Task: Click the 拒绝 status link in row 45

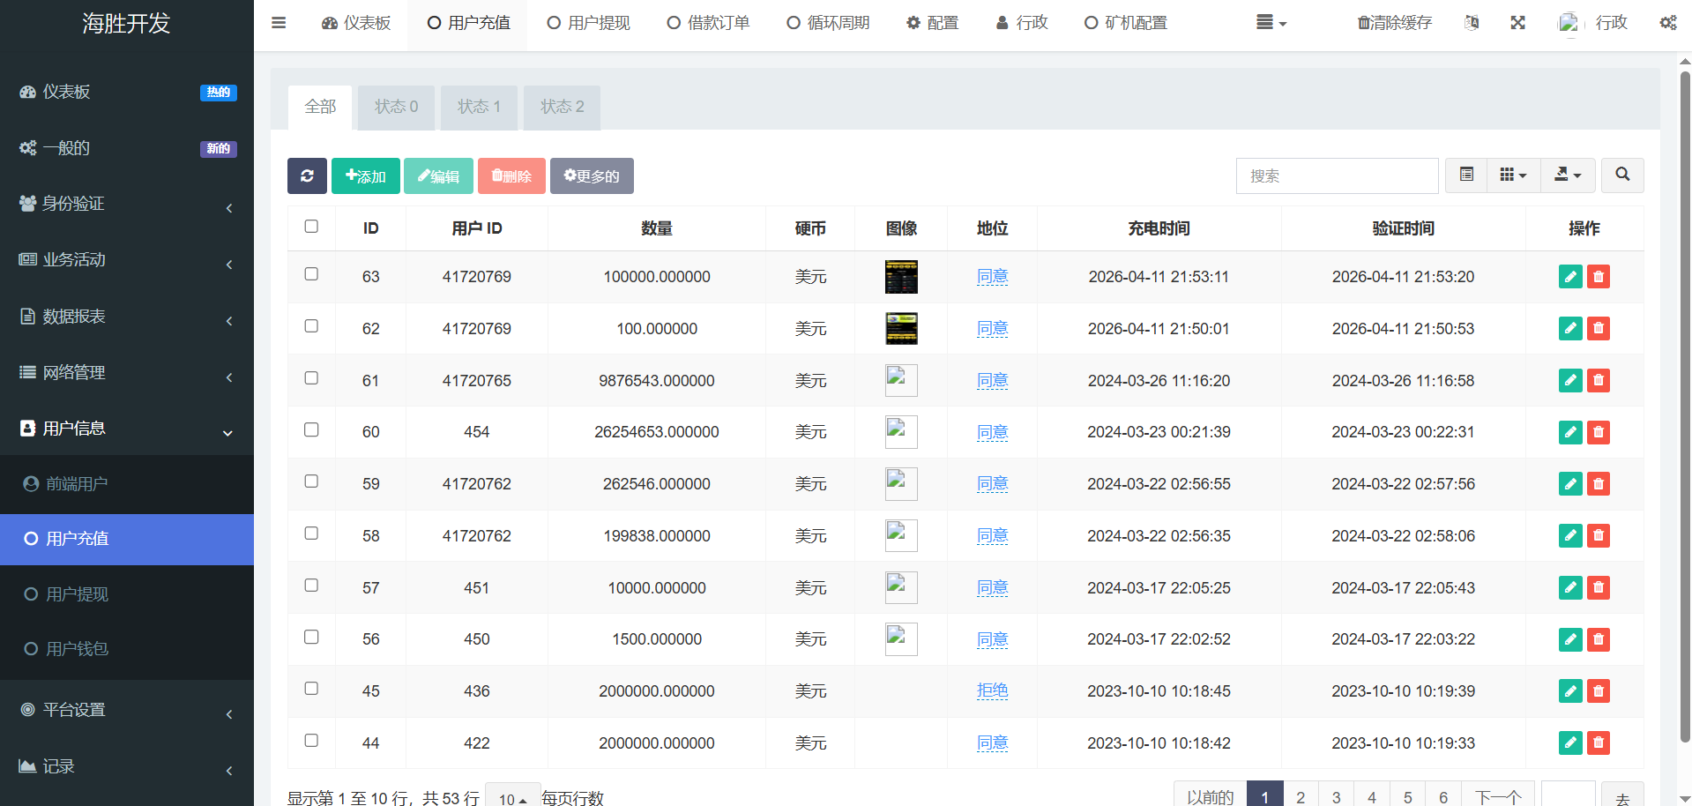Action: [x=992, y=690]
